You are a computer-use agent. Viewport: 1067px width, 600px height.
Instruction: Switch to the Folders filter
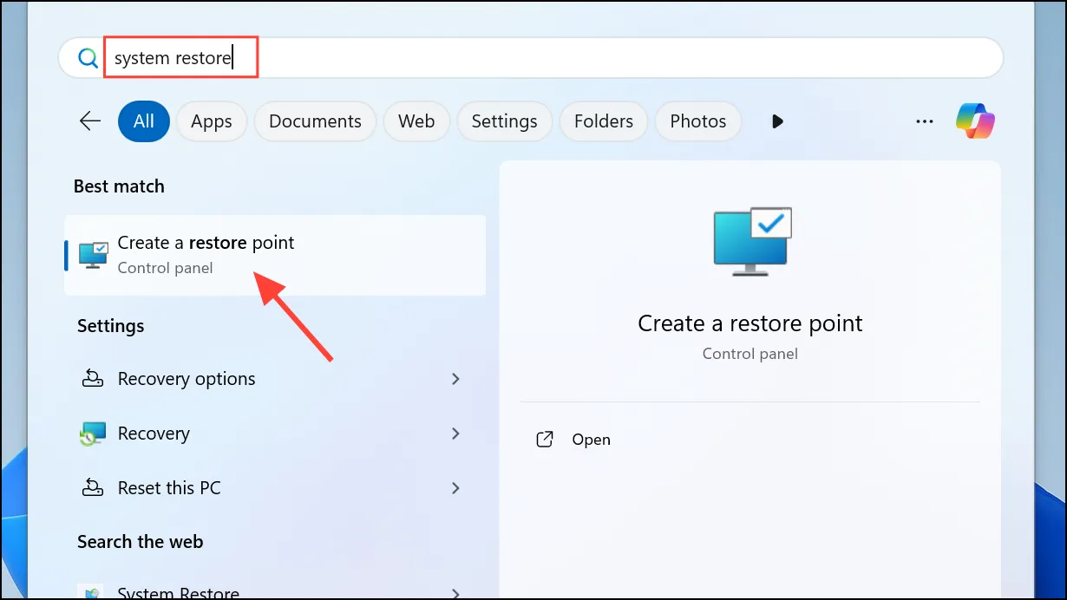pyautogui.click(x=604, y=121)
